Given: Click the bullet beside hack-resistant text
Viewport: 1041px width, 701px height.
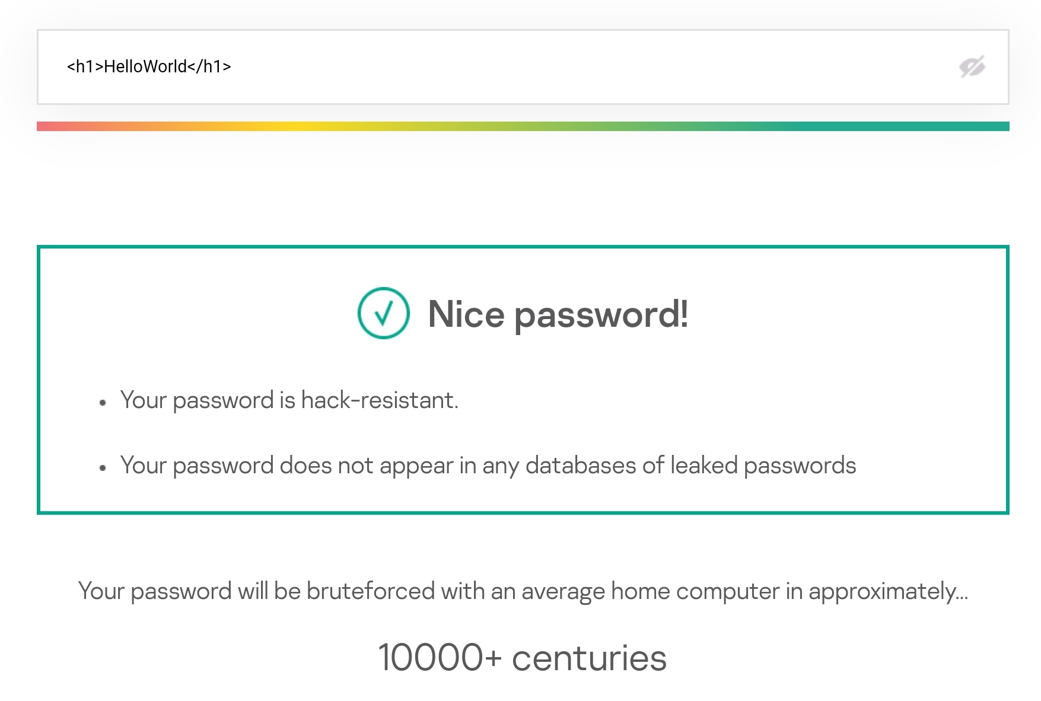Looking at the screenshot, I should coord(103,401).
